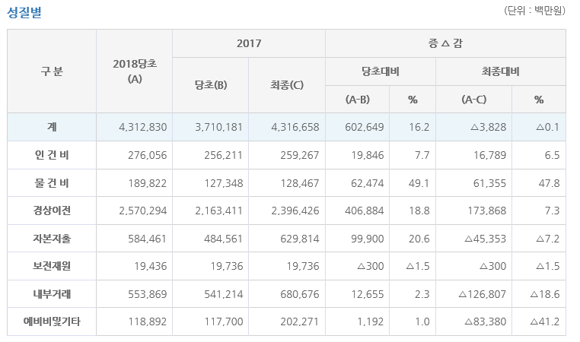Select the 자본지출 row label
This screenshot has width=580, height=342.
coord(52,239)
